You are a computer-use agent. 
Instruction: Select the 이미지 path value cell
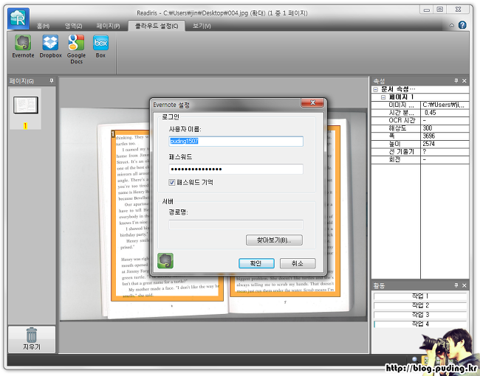pos(445,105)
